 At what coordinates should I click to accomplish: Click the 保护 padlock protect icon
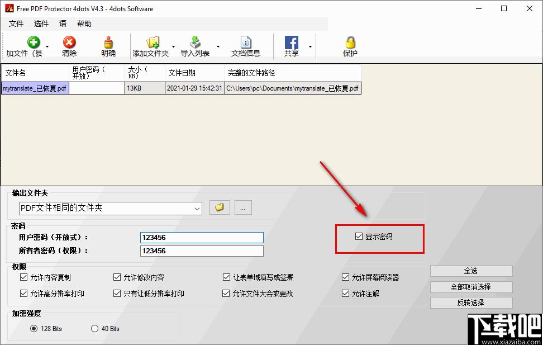350,42
